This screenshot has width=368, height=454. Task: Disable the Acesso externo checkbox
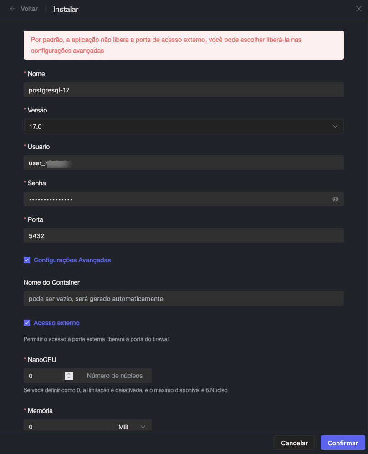[27, 323]
